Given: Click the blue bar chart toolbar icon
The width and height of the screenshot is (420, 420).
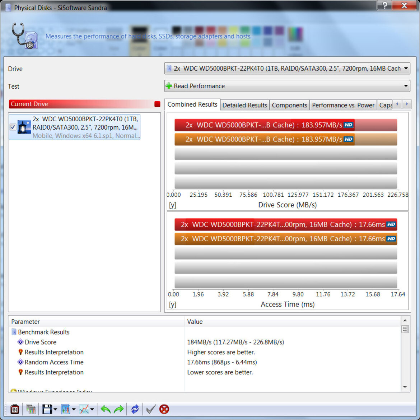Looking at the screenshot, I should click(x=65, y=409).
